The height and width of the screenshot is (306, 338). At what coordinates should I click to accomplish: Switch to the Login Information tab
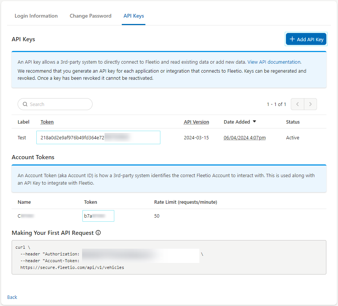coord(36,16)
